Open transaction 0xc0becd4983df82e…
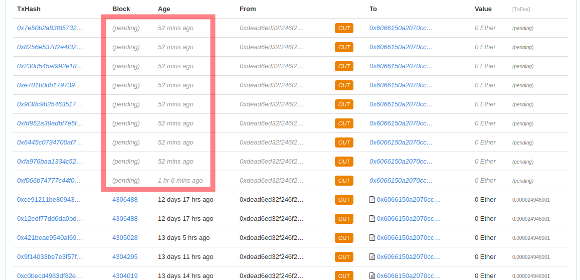This screenshot has height=280, width=580. 50,276
